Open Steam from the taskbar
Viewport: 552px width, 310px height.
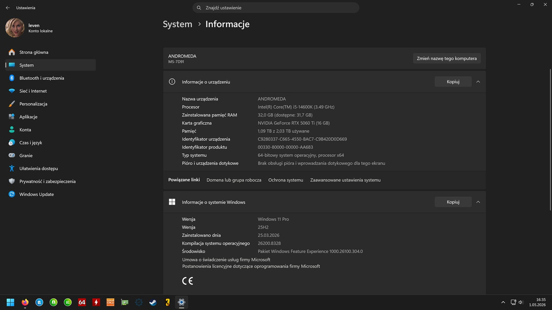point(153,302)
